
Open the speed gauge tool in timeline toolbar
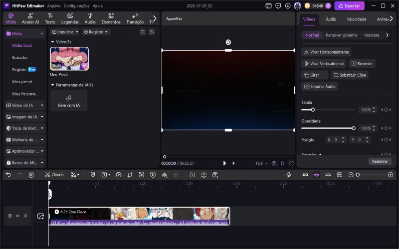click(x=119, y=175)
